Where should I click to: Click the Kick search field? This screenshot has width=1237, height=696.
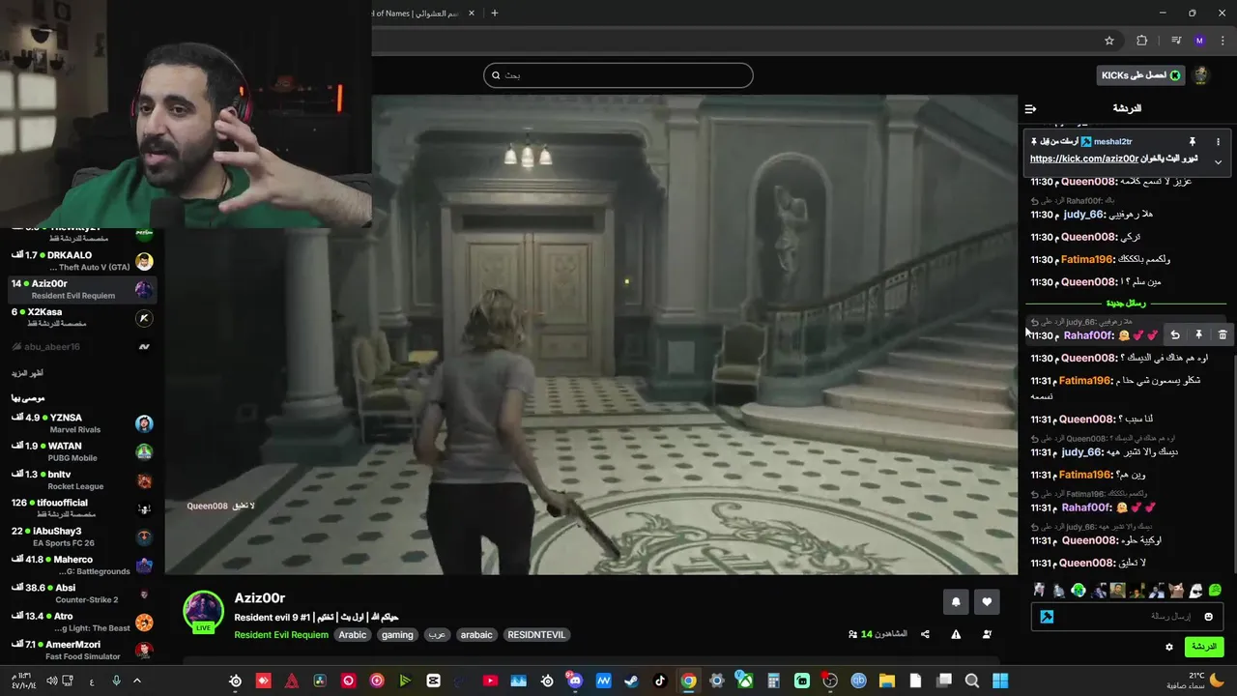[x=618, y=75]
